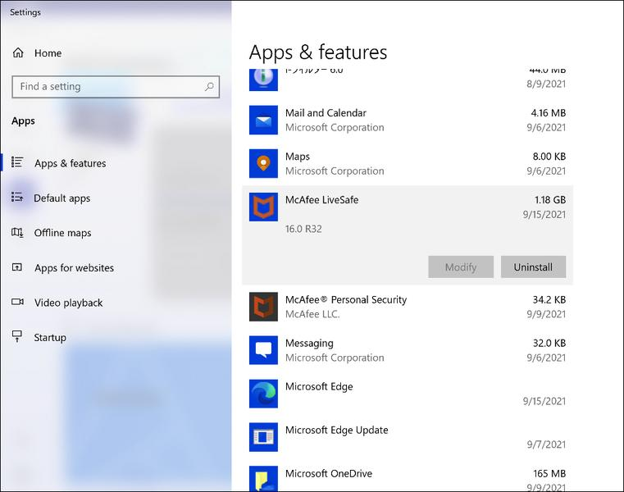The width and height of the screenshot is (624, 492).
Task: Open Apps for websites page
Action: (74, 268)
